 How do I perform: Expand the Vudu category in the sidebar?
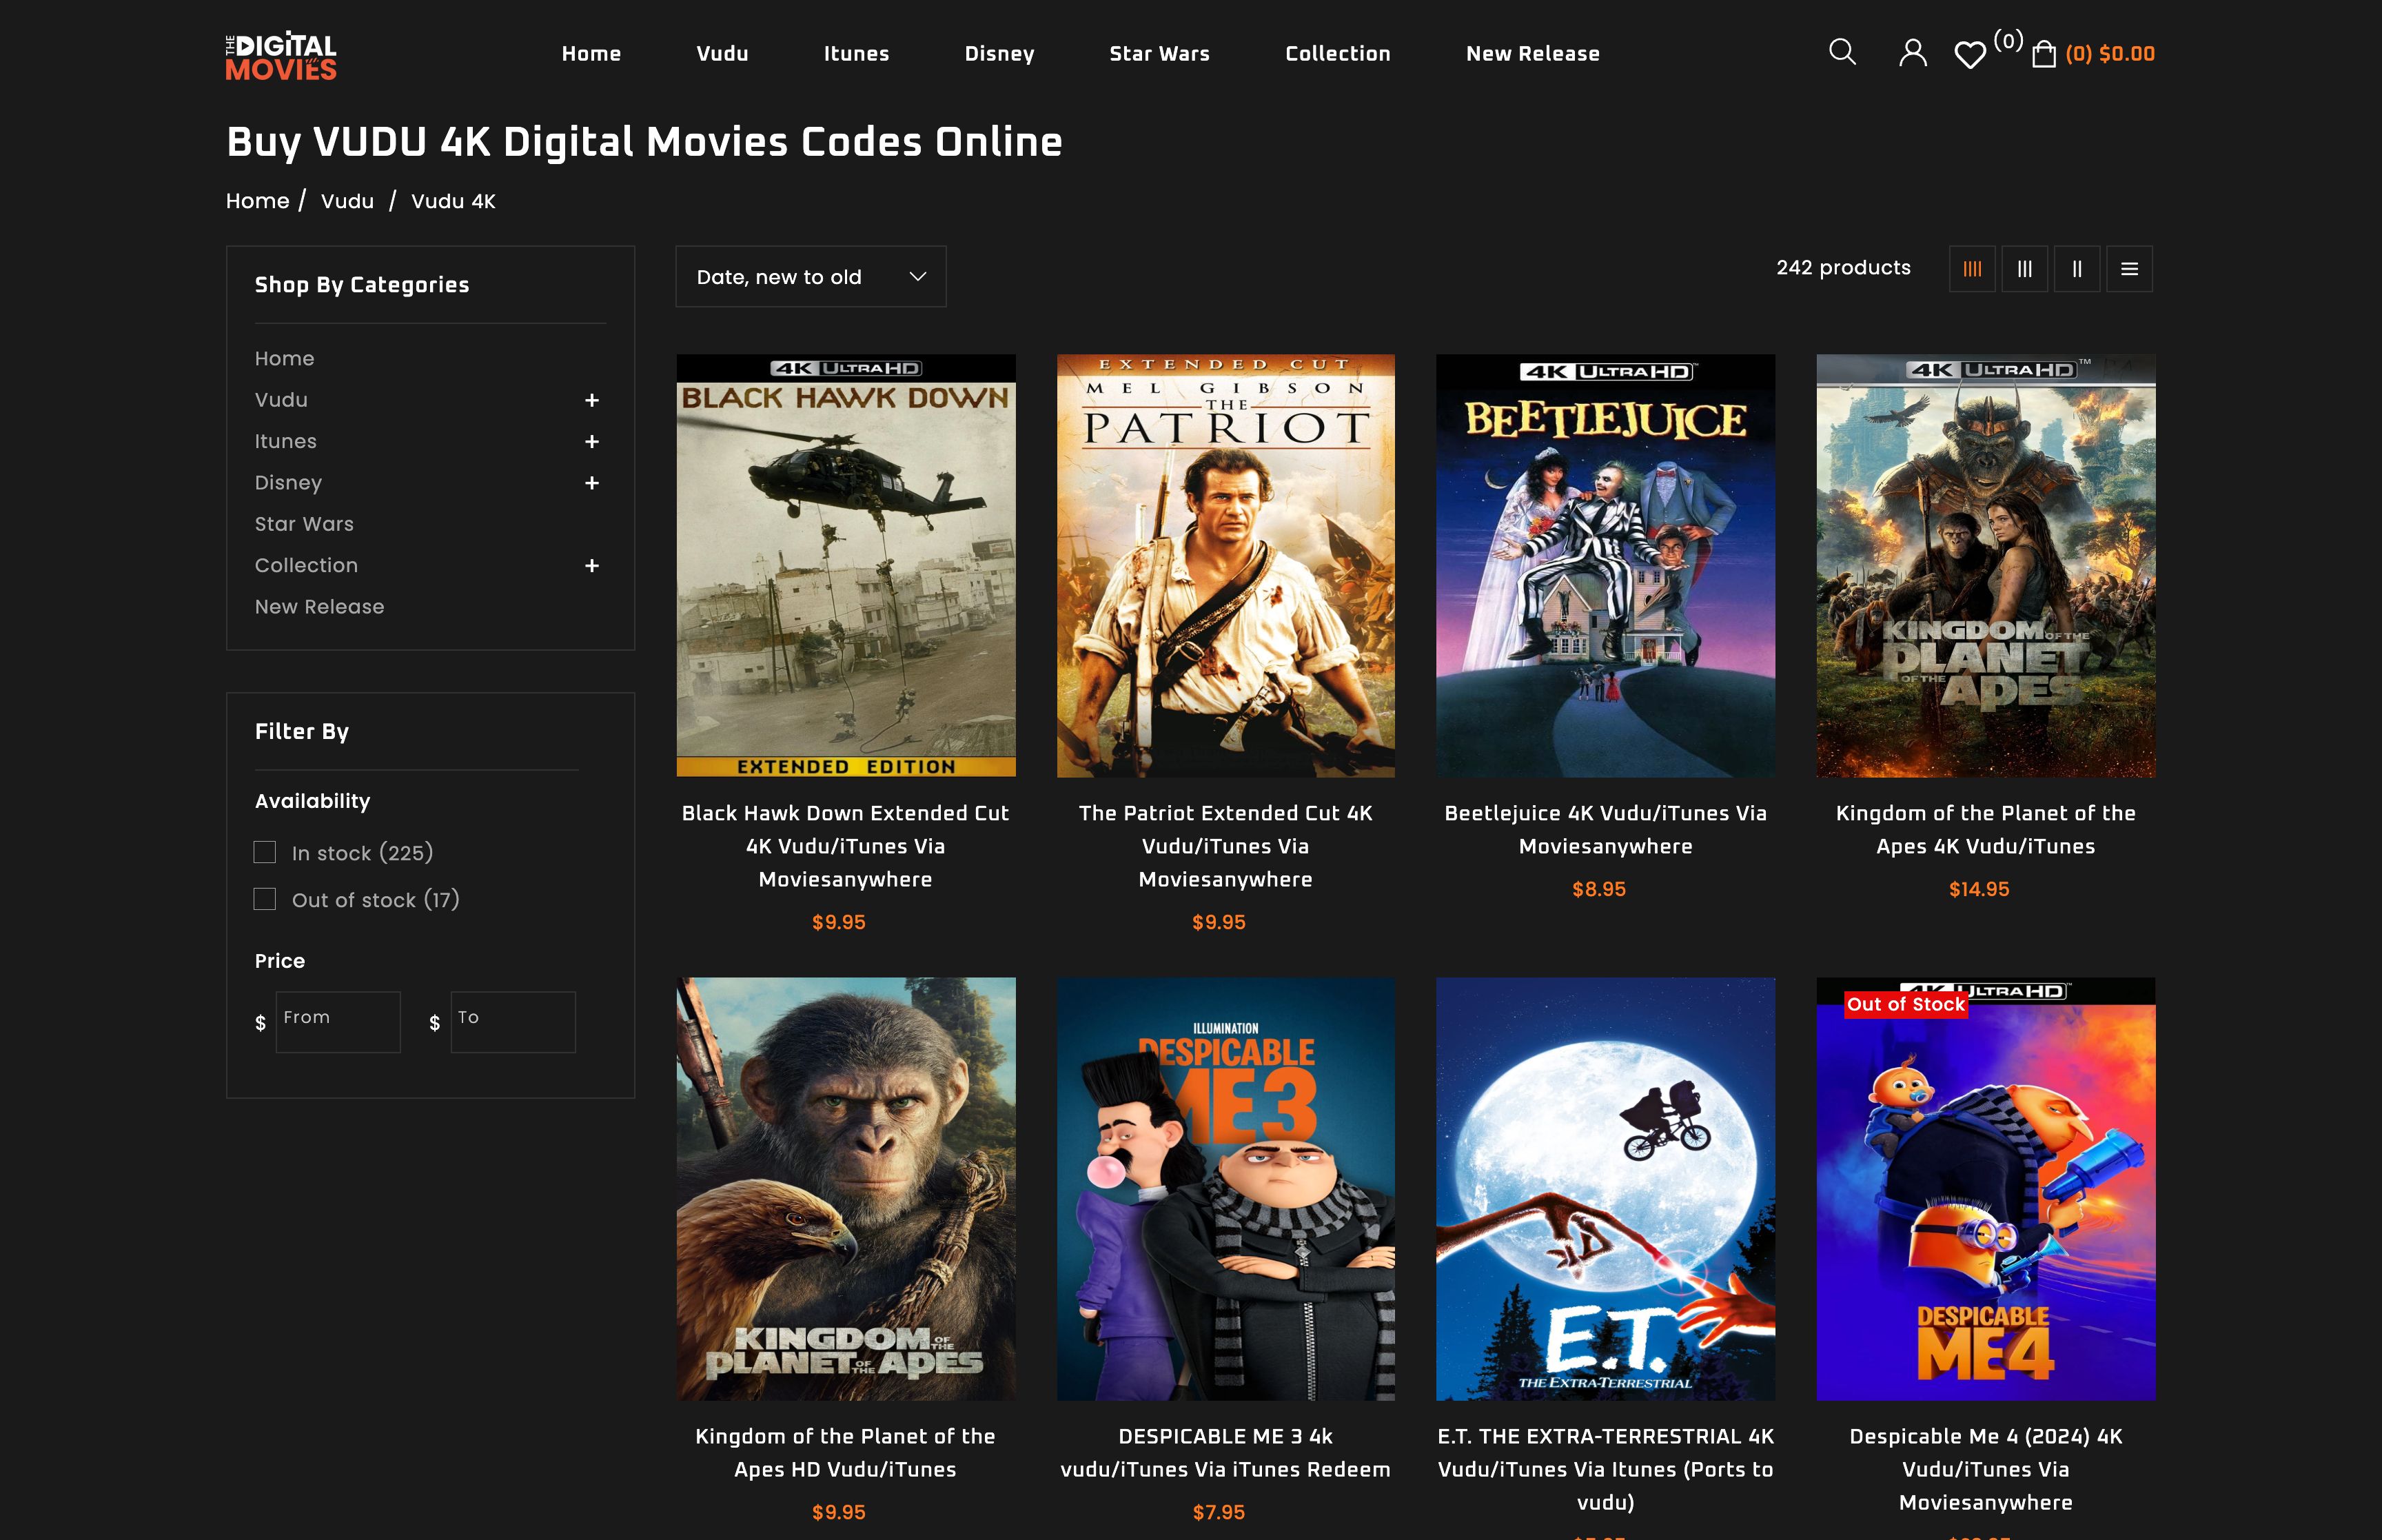click(x=592, y=400)
